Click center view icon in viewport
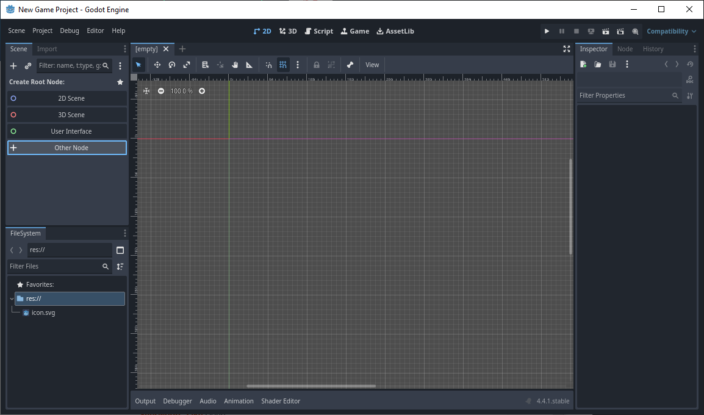Viewport: 704px width, 415px height. (146, 91)
